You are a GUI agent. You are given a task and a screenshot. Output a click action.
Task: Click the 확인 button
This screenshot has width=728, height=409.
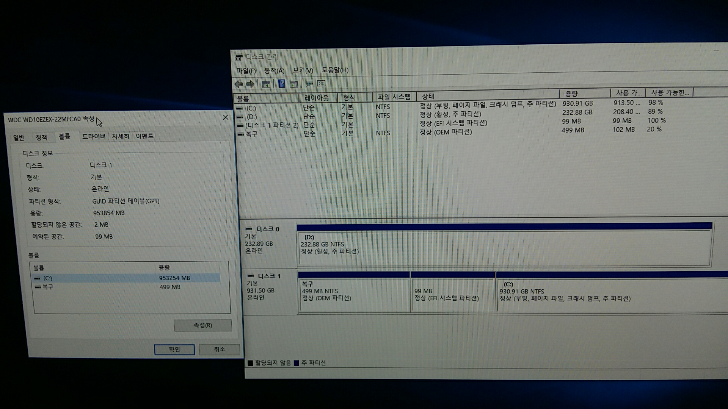[x=174, y=349]
